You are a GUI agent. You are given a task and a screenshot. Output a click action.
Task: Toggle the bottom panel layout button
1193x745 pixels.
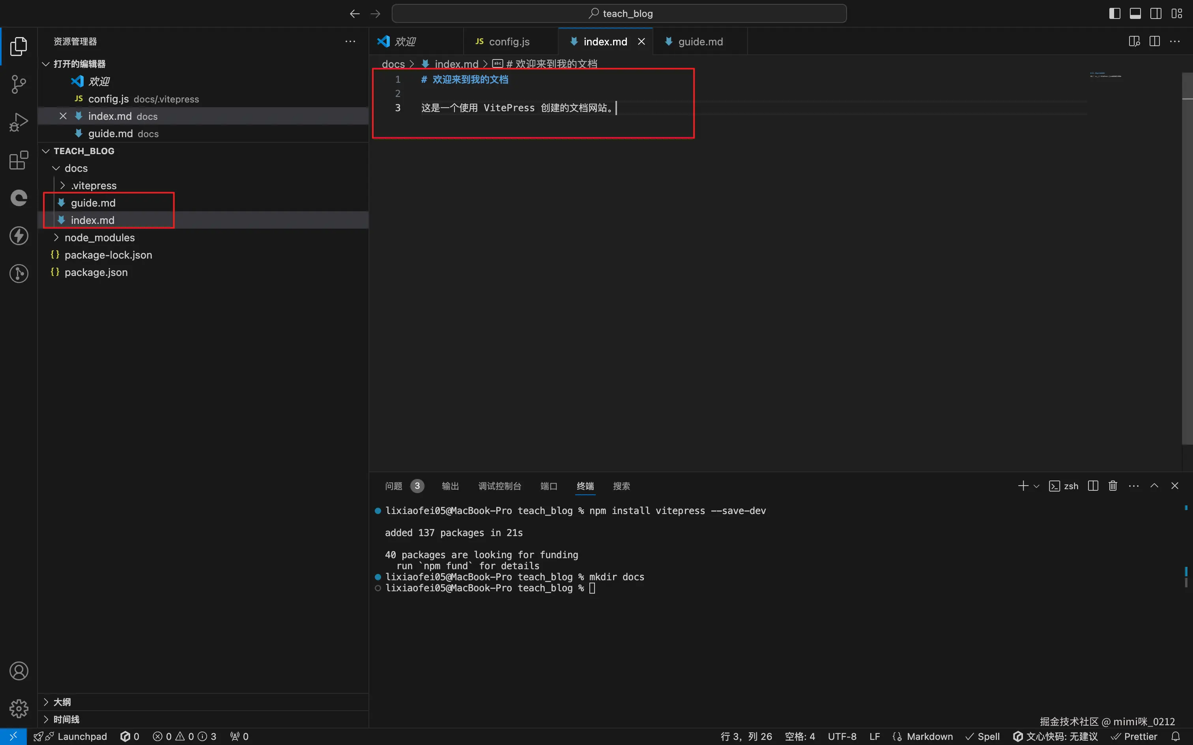(x=1135, y=13)
